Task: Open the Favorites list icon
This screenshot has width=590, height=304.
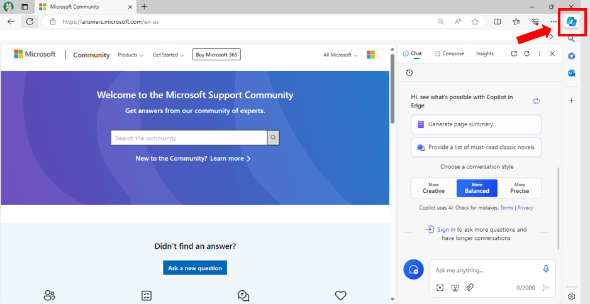Action: [516, 22]
